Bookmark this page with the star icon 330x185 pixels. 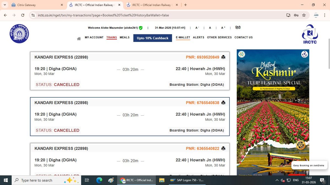pyautogui.click(x=304, y=15)
